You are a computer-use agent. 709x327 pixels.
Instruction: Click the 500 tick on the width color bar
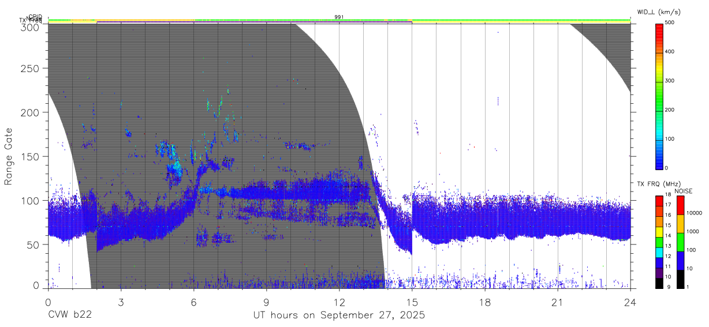tap(670, 23)
